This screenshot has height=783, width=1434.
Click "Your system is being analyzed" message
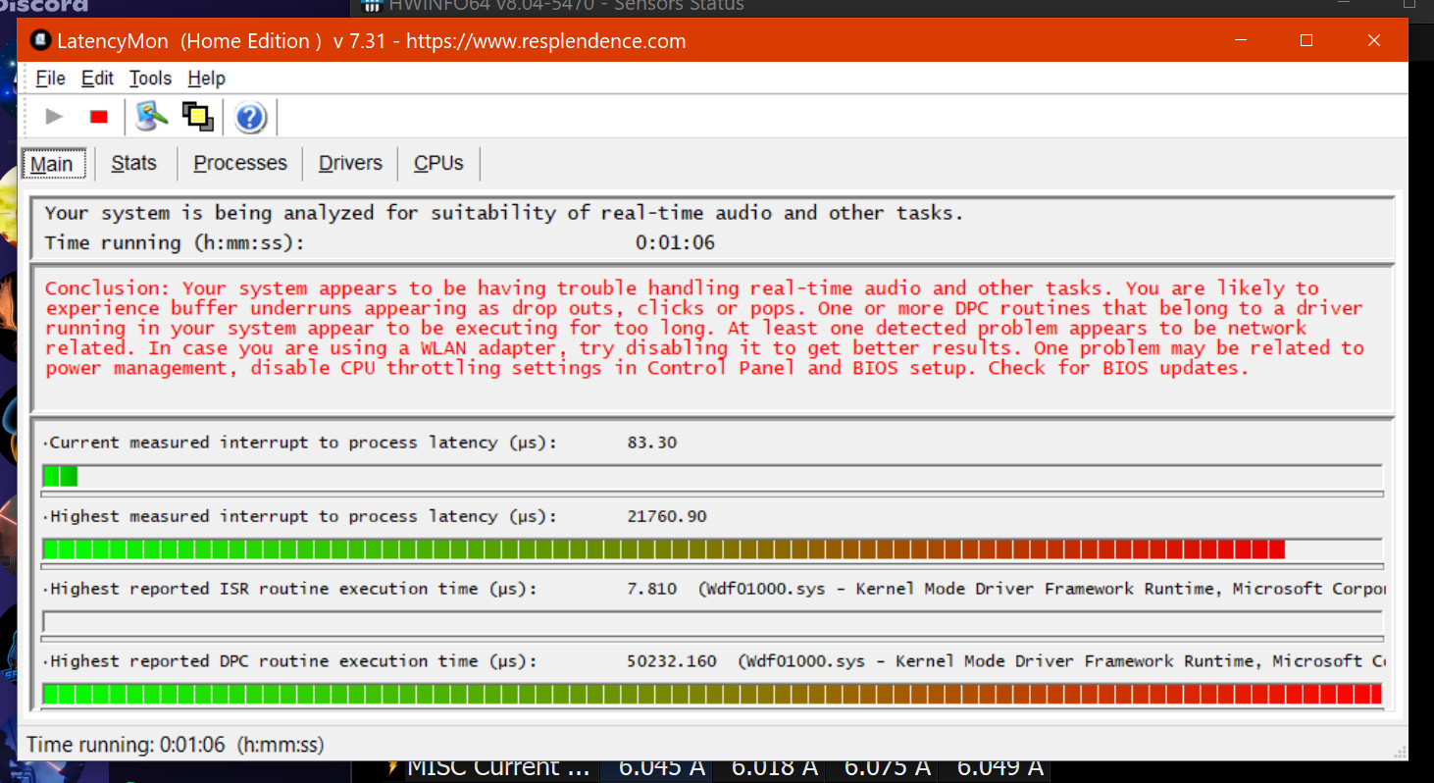point(504,213)
